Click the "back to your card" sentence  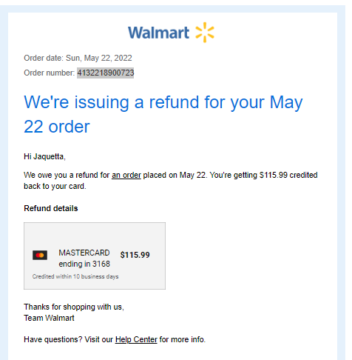(x=55, y=186)
